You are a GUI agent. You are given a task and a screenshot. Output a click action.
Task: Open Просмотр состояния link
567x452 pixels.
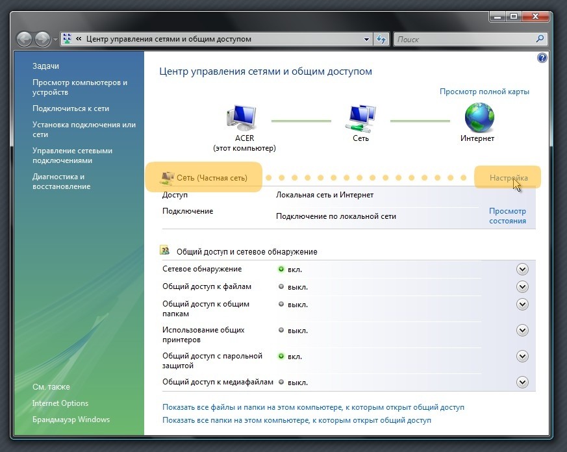507,216
